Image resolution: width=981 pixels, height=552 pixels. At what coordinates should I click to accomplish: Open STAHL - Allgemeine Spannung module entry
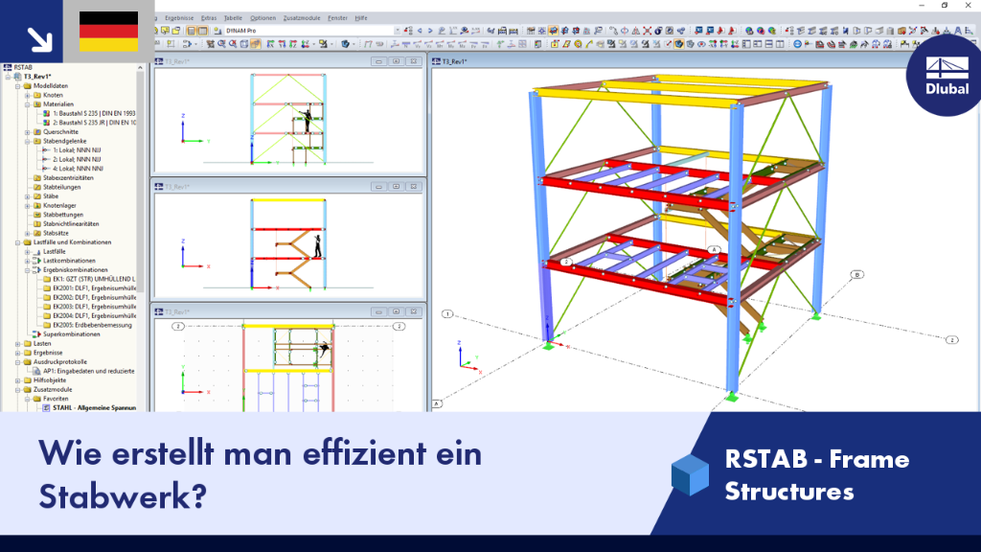tap(94, 408)
